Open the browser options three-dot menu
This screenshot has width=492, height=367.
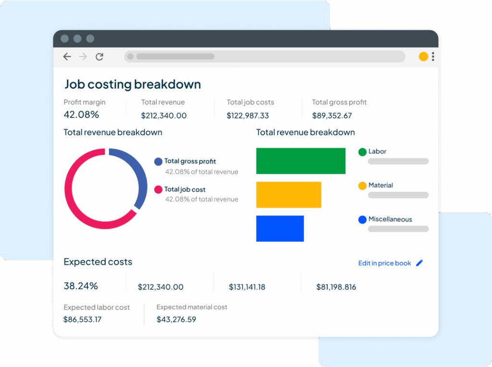[x=432, y=56]
